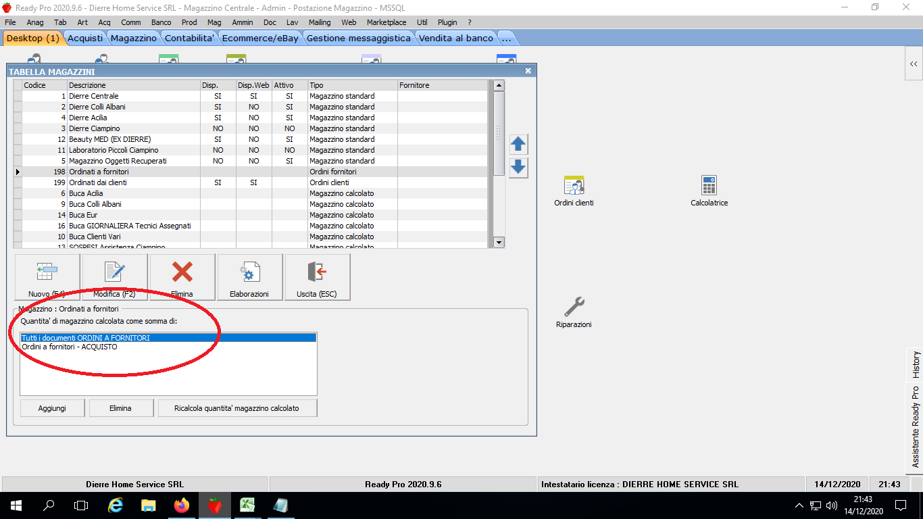The width and height of the screenshot is (923, 519).
Task: Click the Descrizione column header
Action: pyautogui.click(x=134, y=85)
